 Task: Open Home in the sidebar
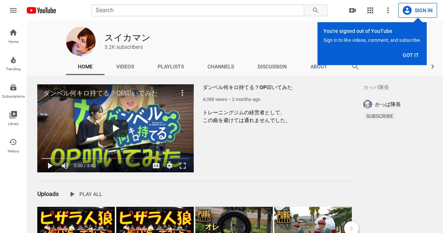(x=13, y=36)
